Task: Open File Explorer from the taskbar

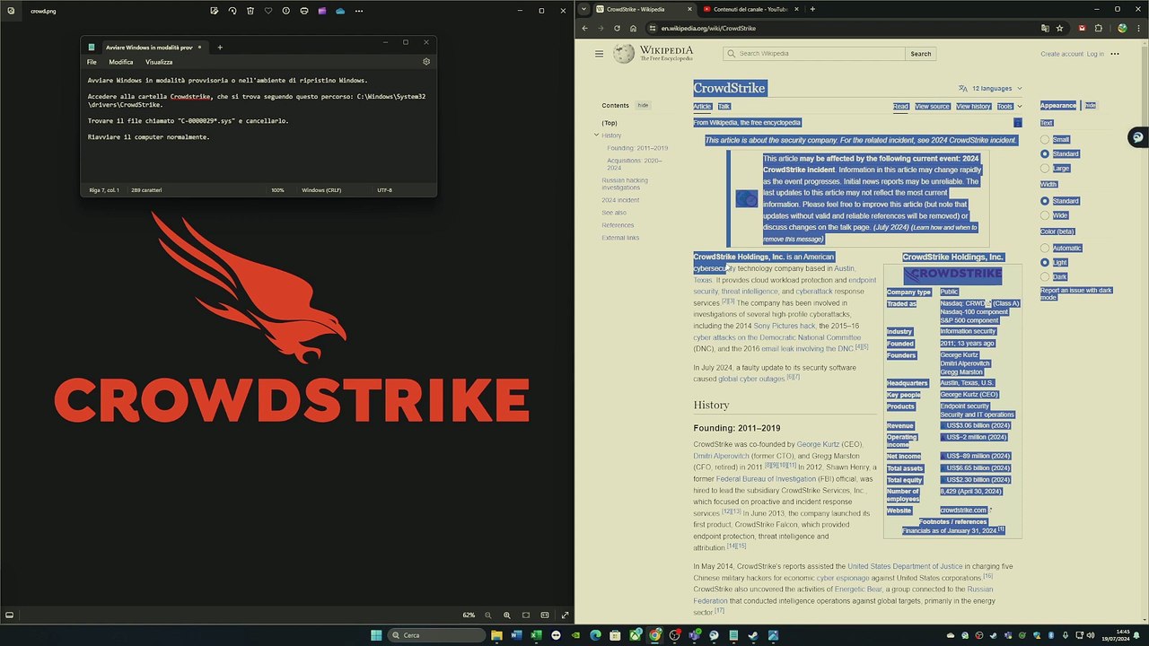Action: tap(496, 635)
